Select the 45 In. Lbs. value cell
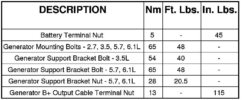 219,35
